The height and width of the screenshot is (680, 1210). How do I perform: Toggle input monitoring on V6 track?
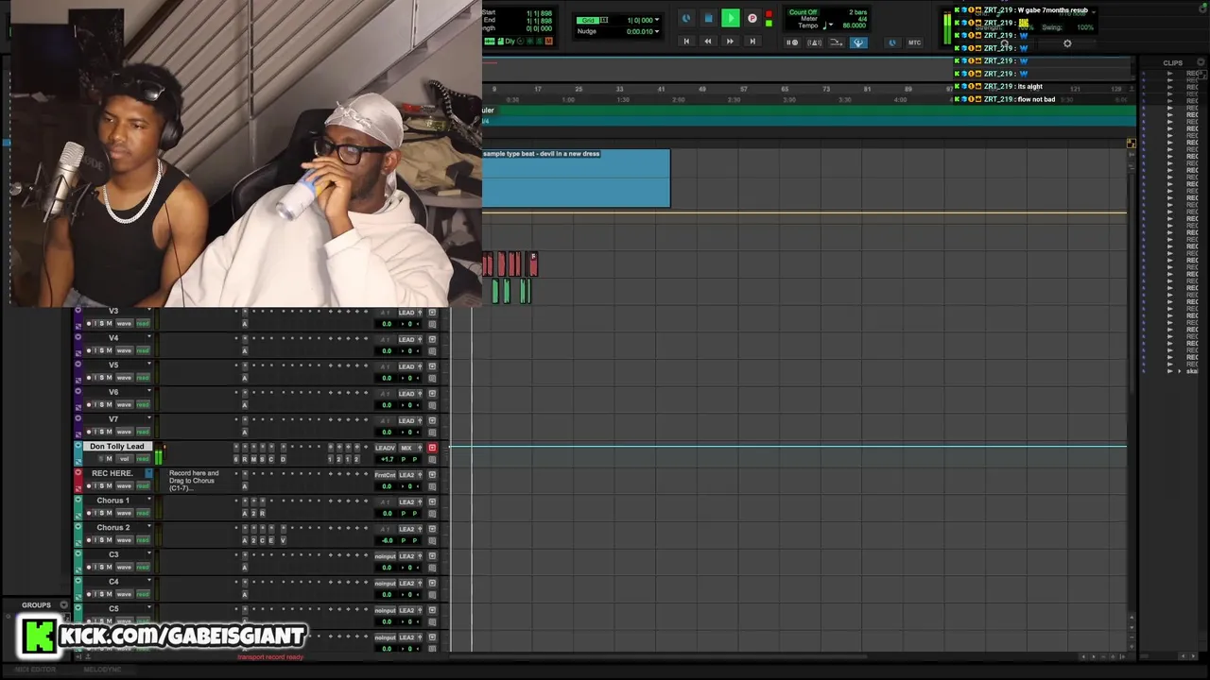pos(95,405)
